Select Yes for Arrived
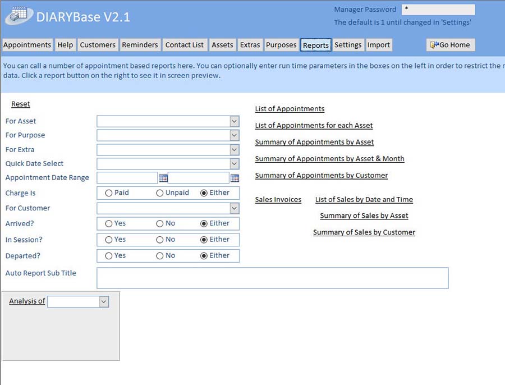Screen dimensions: 505x385 pyautogui.click(x=108, y=223)
